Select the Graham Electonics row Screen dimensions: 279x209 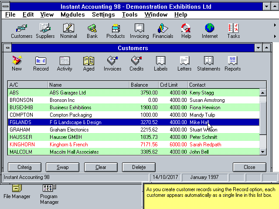coord(134,130)
